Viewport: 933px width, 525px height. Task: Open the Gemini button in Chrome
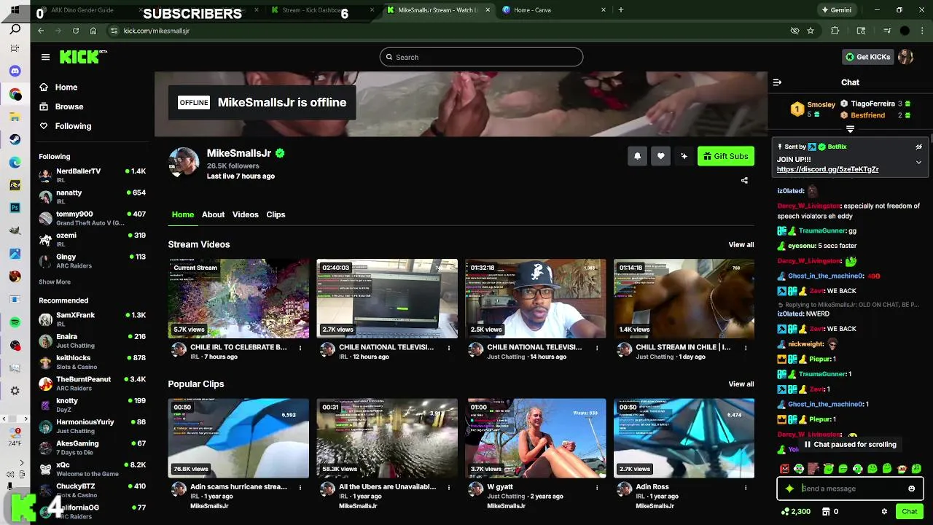(x=836, y=10)
